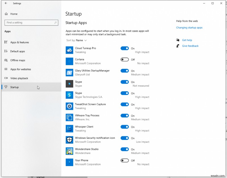Image resolution: width=227 pixels, height=178 pixels.
Task: Disable Cloud Tuneup Pro at startup
Action: (125, 48)
